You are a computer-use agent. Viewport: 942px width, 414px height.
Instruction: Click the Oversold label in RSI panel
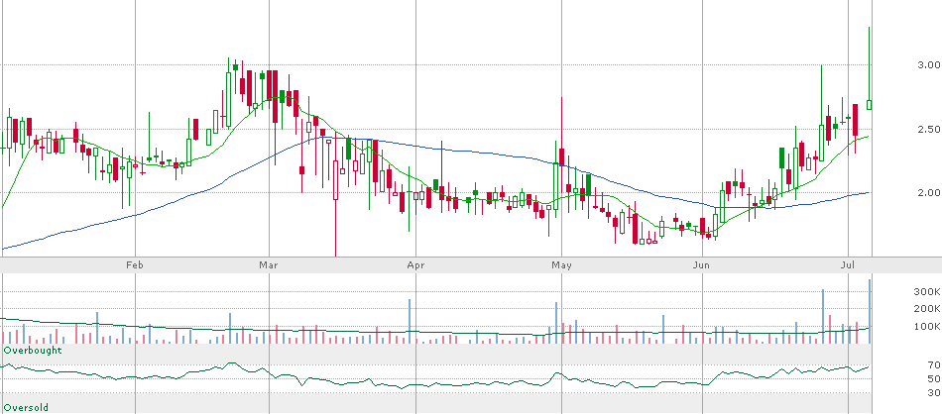coord(26,407)
